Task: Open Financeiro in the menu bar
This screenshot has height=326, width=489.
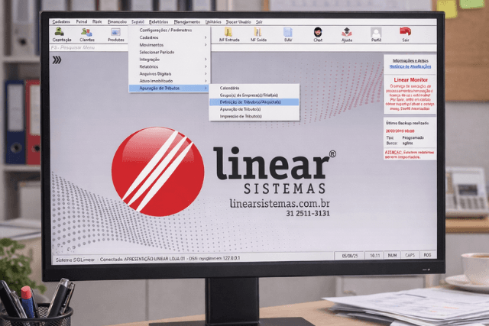Action: pos(117,22)
